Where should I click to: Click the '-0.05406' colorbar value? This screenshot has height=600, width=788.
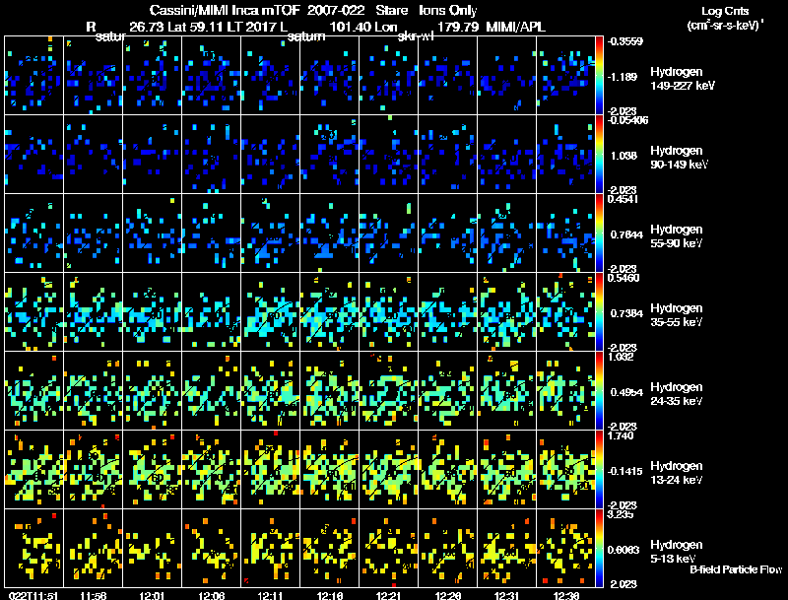pyautogui.click(x=627, y=120)
